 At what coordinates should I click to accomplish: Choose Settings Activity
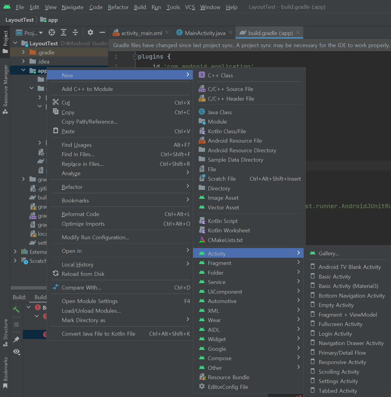[347, 381]
